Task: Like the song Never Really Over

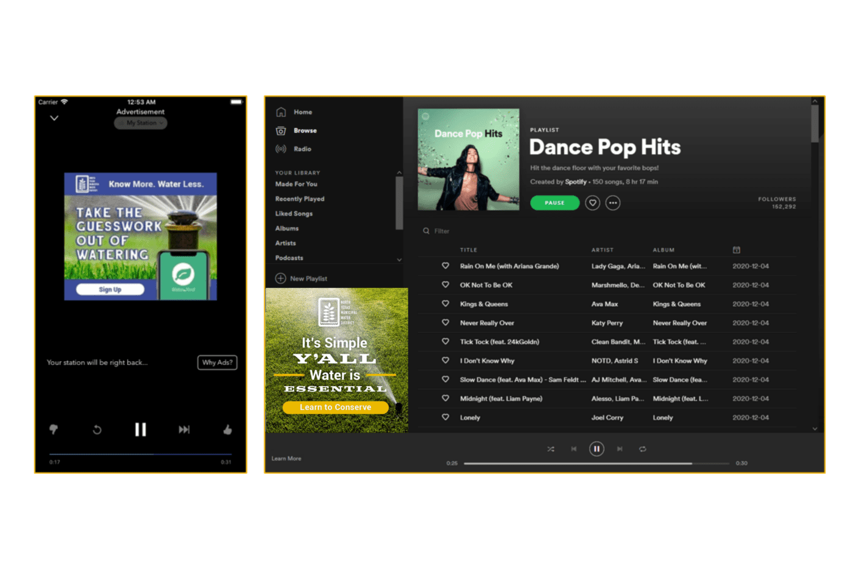Action: [445, 323]
